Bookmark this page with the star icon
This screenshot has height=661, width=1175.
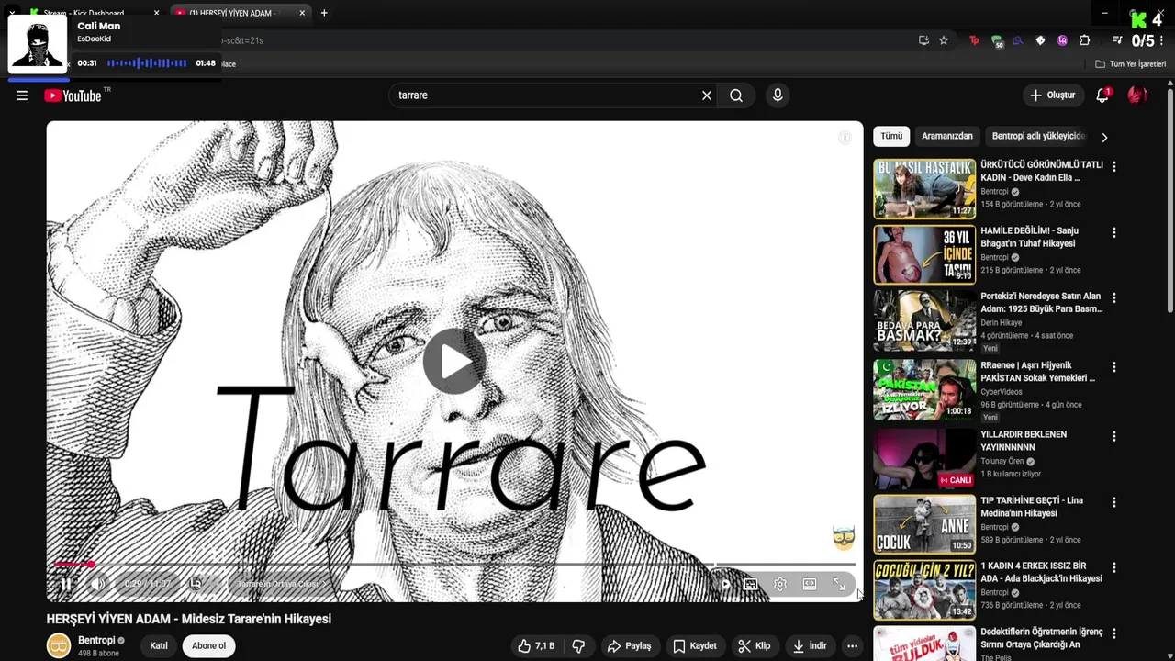[944, 40]
